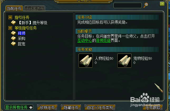Open the 互动中心 link
This screenshot has width=170, height=111.
tap(85, 41)
